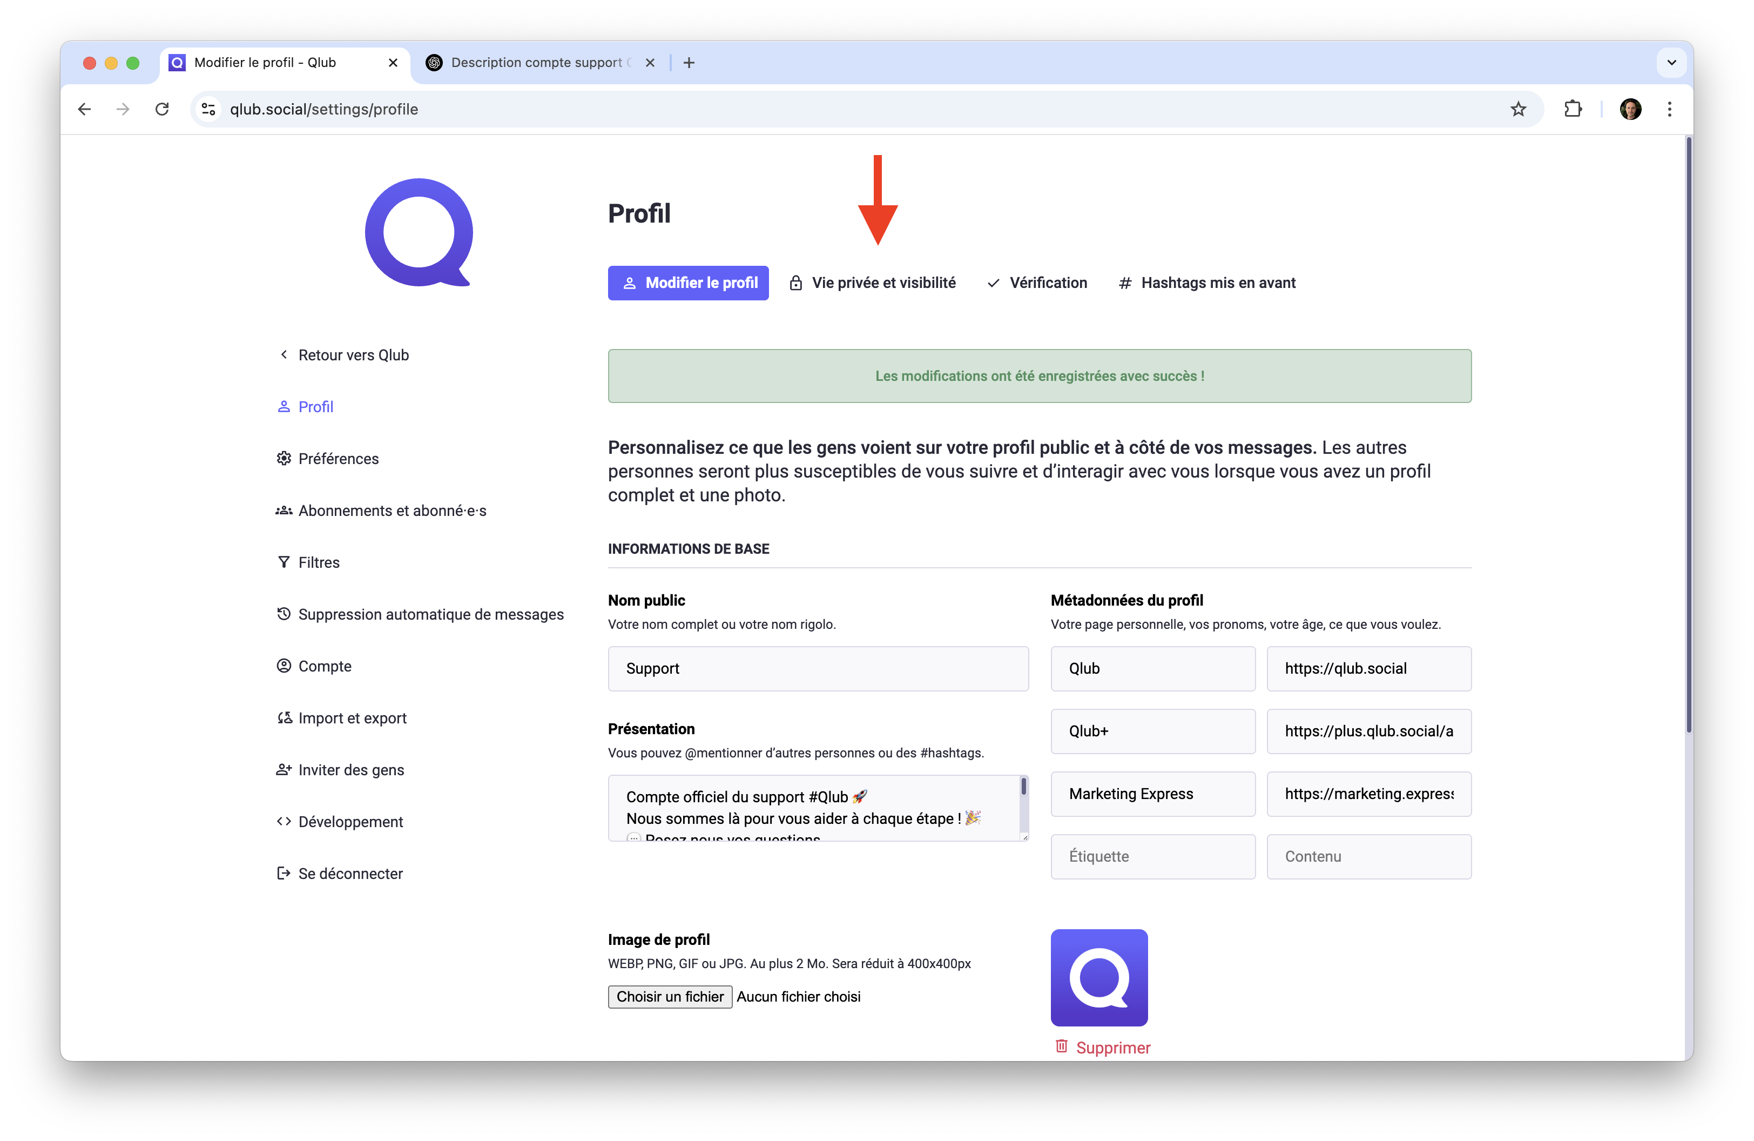Viewport: 1754px width, 1141px height.
Task: Edit the https://marketing.express content field
Action: 1368,794
